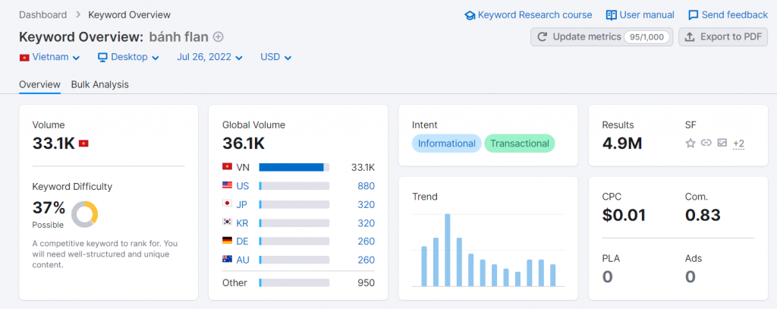Click the US country link
Screen dimensions: 777x309
coord(242,186)
